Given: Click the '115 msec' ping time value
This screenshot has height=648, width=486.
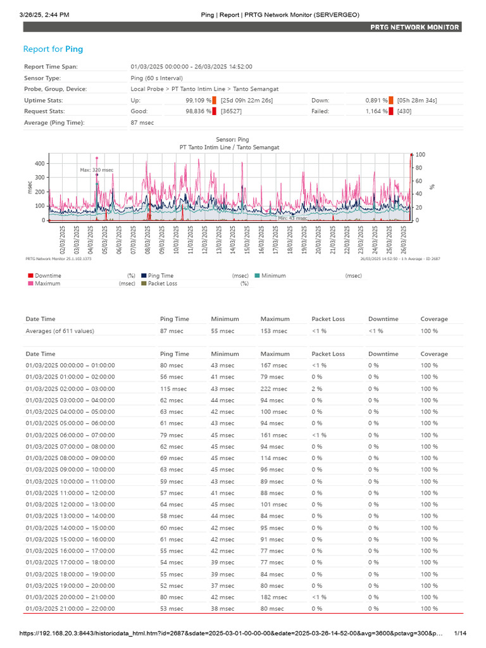Looking at the screenshot, I should tap(173, 389).
